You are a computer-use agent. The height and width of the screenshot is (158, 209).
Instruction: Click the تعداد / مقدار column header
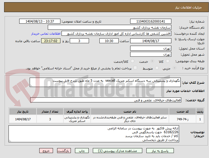[x=50, y=111]
